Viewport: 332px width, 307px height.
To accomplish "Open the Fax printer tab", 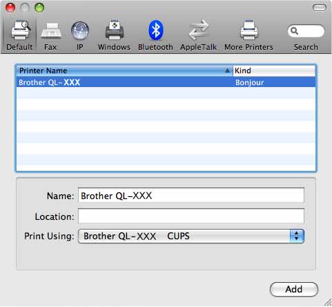I will click(50, 31).
